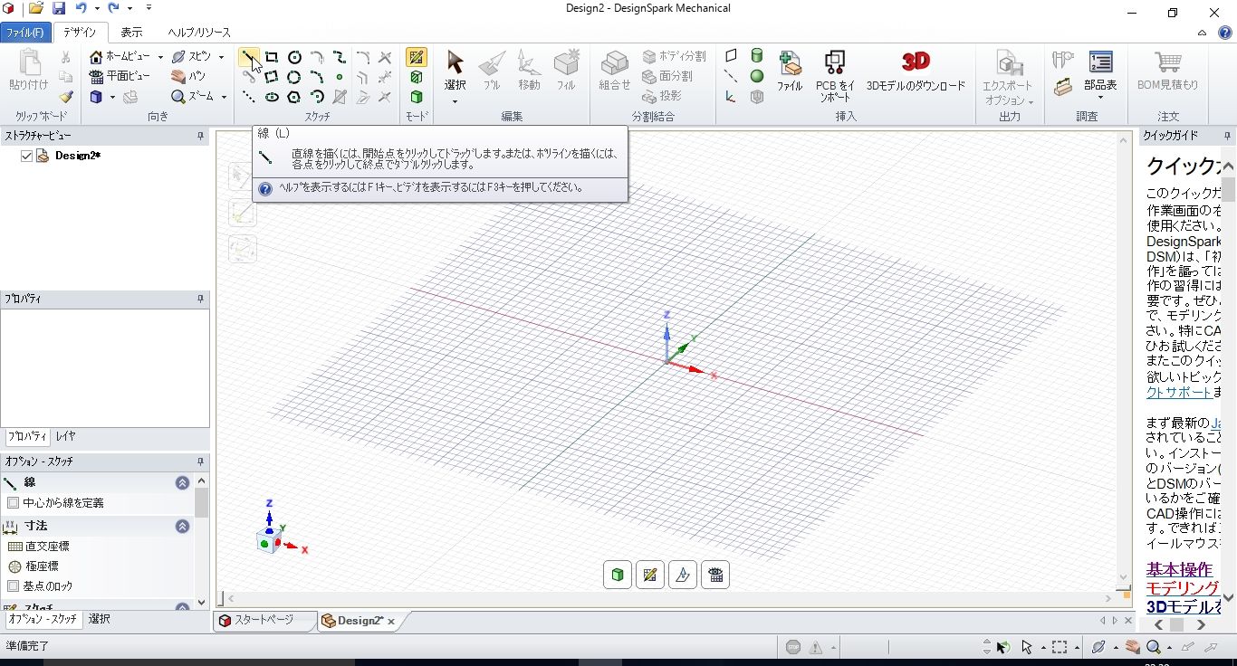The width and height of the screenshot is (1237, 666).
Task: Collapse the 線 options section
Action: click(182, 483)
